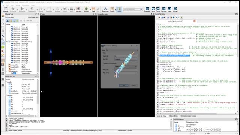Close the simple_high_Q_cavity script tab
Screen dimensions: 240x135
(194, 21)
